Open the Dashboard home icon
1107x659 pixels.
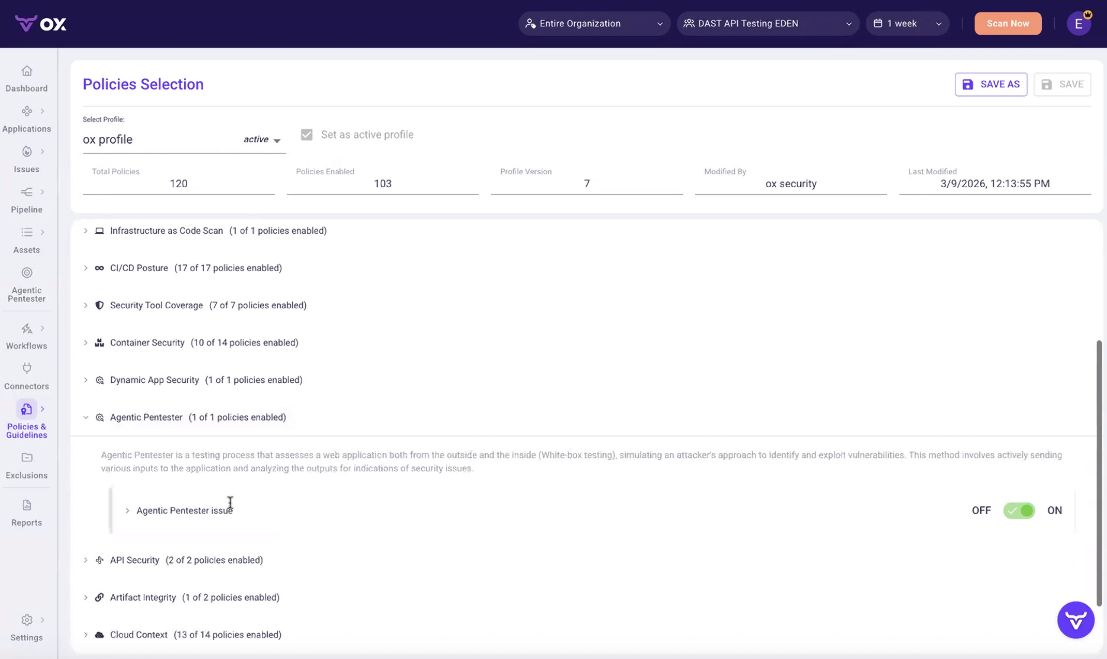27,71
